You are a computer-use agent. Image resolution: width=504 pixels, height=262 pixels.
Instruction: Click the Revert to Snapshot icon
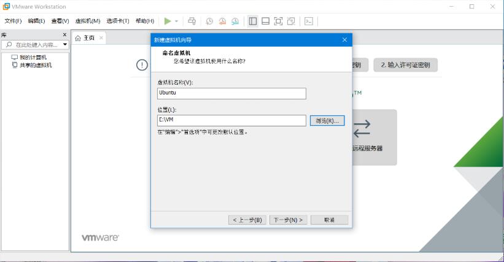222,21
